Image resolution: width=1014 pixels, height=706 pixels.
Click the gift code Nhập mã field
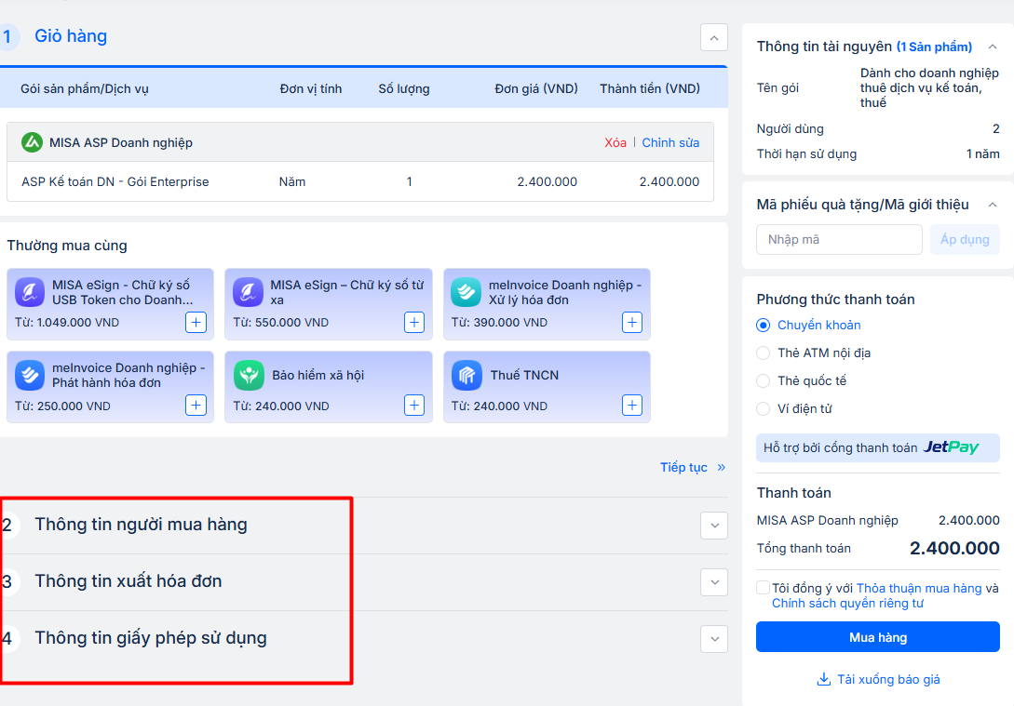click(x=839, y=240)
